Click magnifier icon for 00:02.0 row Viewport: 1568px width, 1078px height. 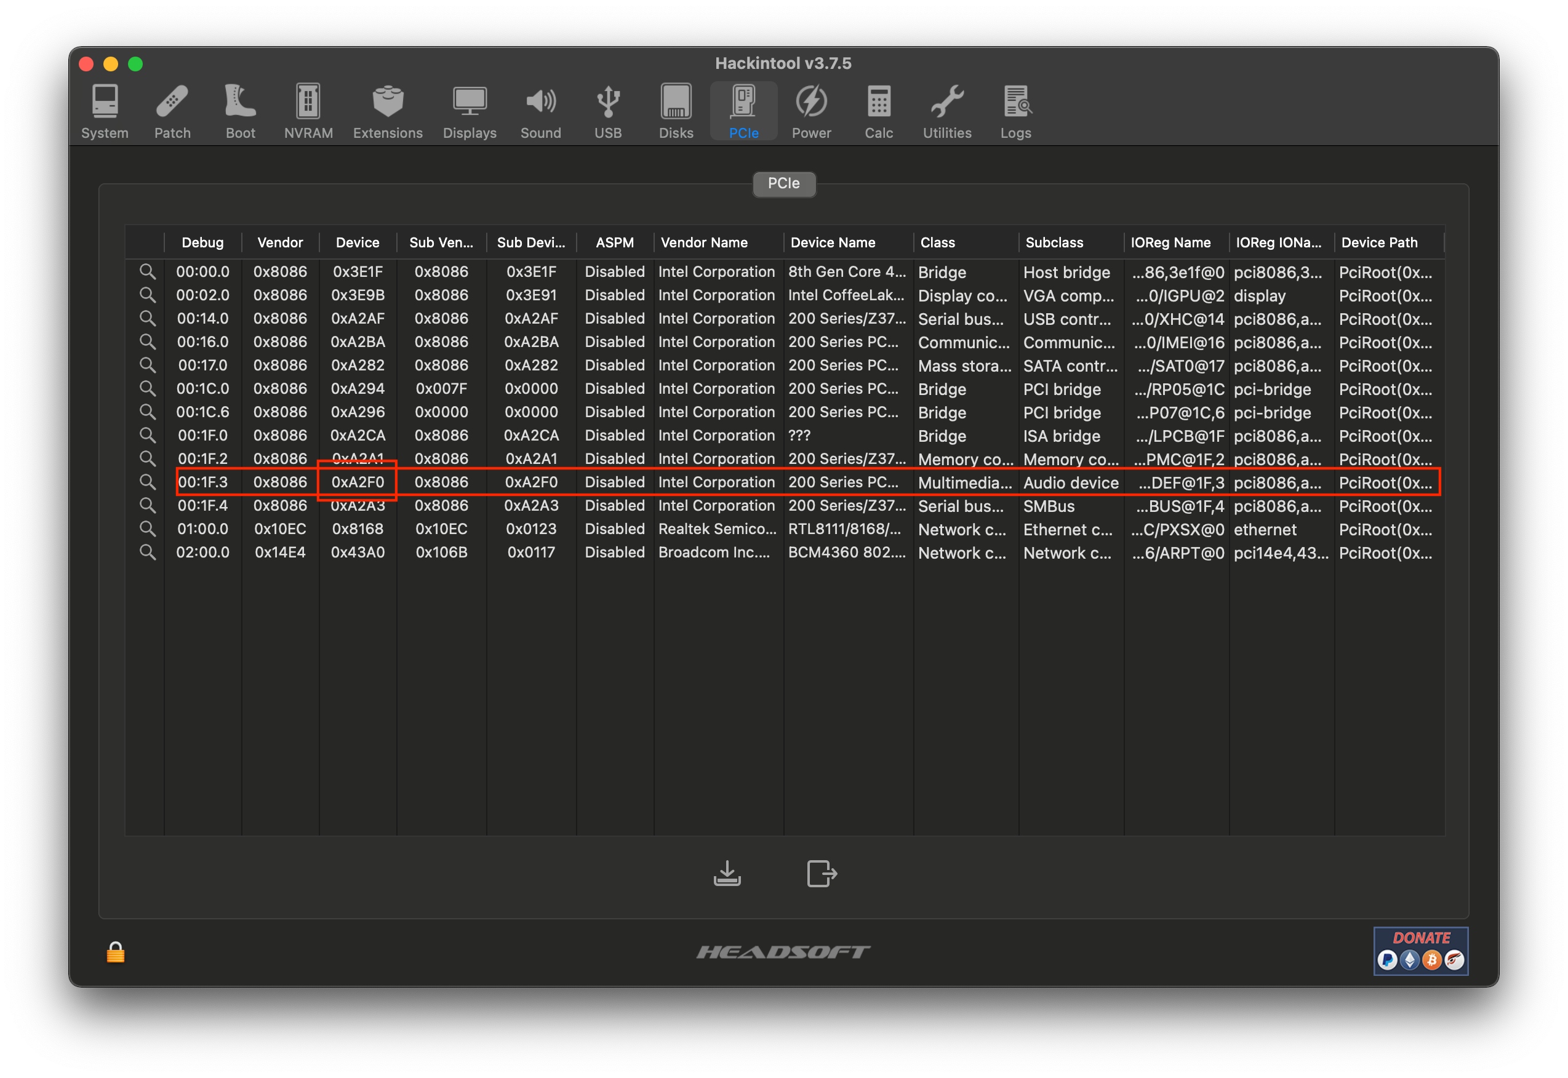[147, 295]
